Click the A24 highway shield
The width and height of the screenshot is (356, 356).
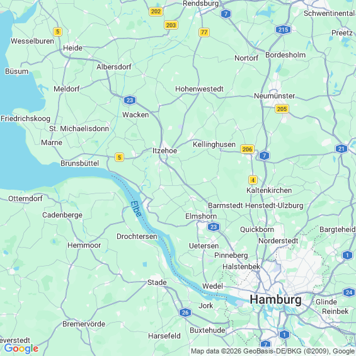pyautogui.click(x=349, y=292)
